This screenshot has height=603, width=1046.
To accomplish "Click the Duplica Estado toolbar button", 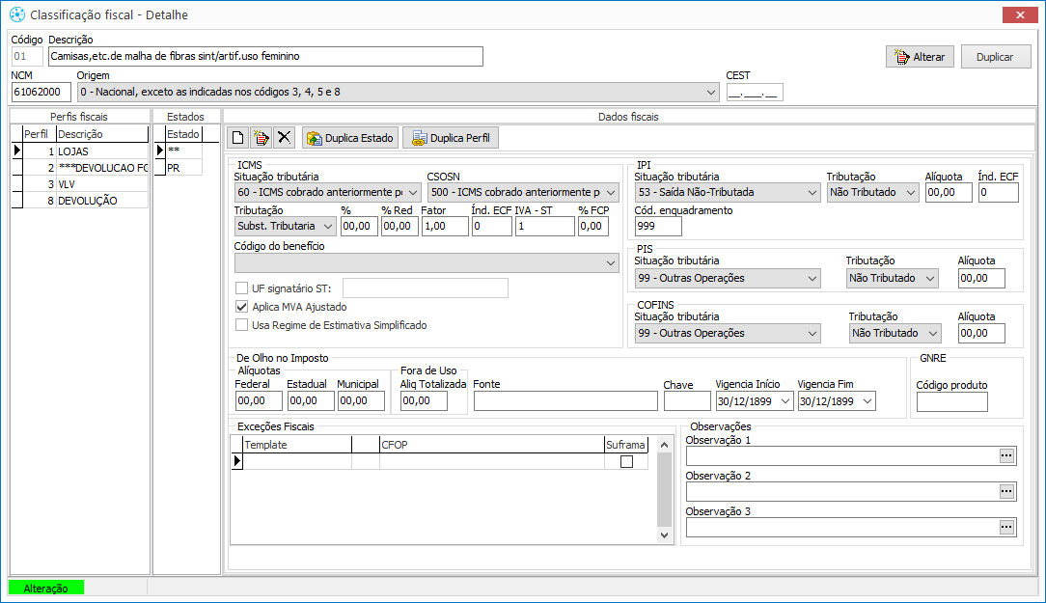I will click(349, 138).
